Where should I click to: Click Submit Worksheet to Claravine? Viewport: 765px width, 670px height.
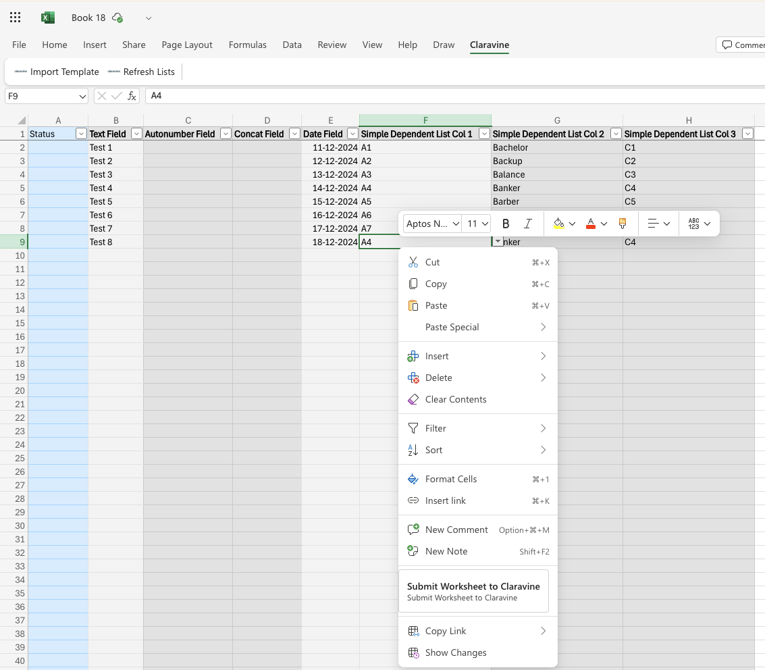[474, 591]
